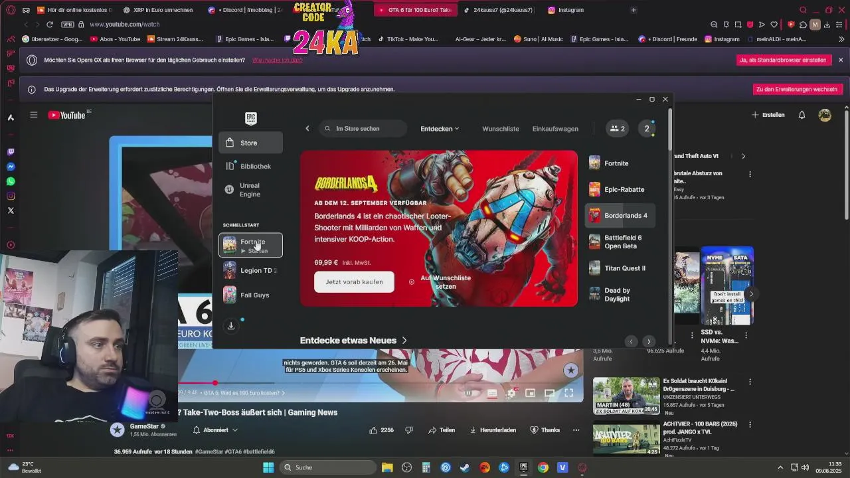
Task: Open options for ACHTVIER - 100 BARS video
Action: click(x=750, y=424)
